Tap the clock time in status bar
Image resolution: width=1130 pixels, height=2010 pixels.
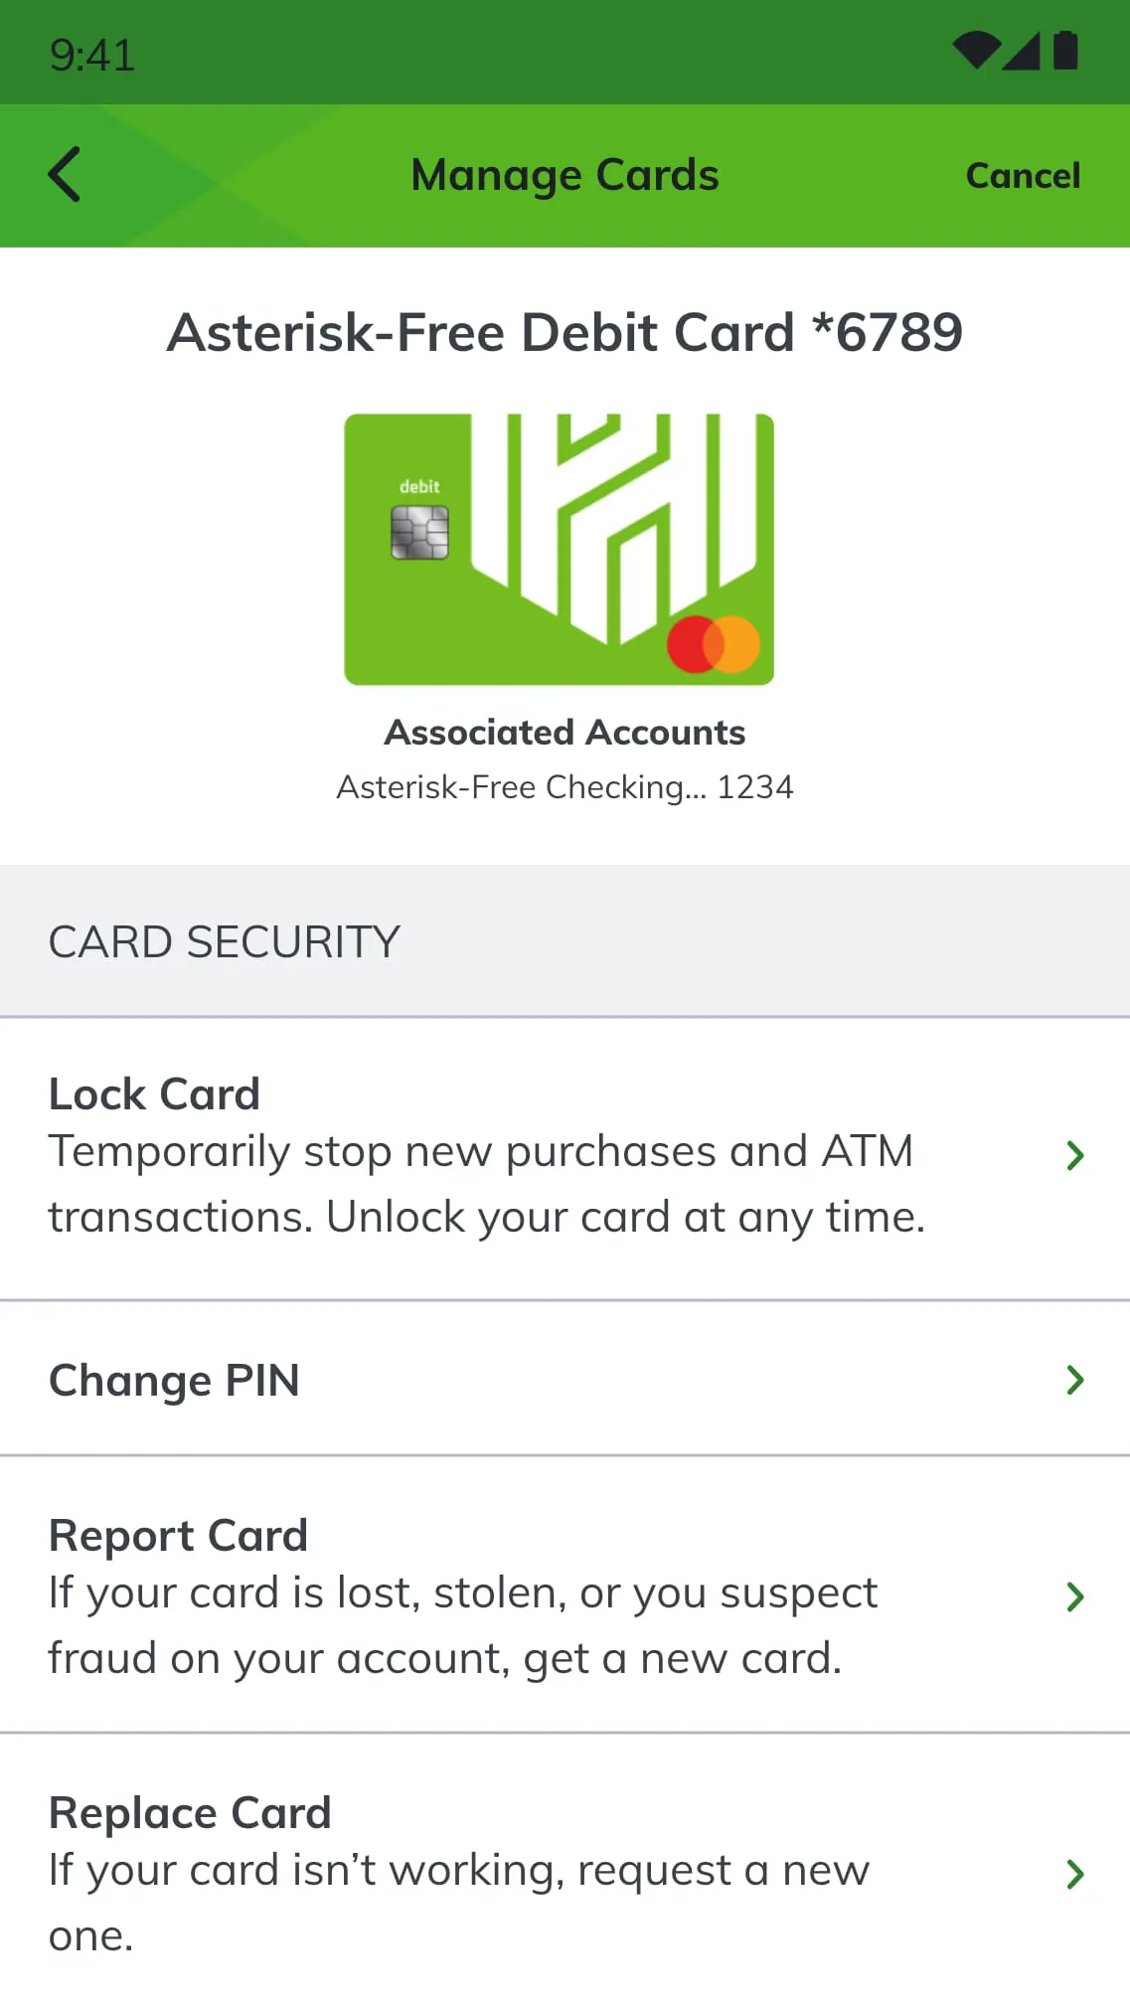click(92, 55)
